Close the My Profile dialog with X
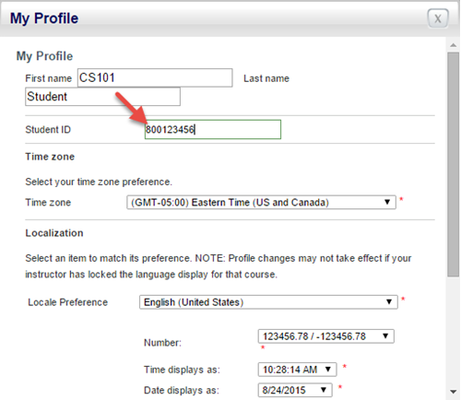This screenshot has height=400, width=461. 438,18
